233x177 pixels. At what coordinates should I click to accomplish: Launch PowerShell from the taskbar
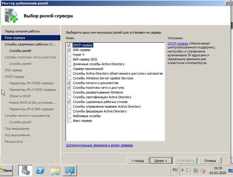tap(40, 170)
